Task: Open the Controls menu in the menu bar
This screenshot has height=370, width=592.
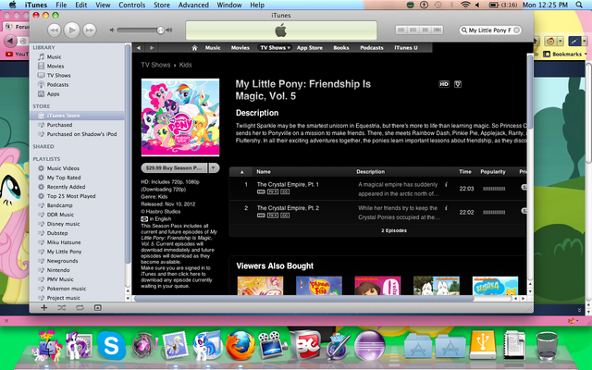Action: pyautogui.click(x=131, y=5)
